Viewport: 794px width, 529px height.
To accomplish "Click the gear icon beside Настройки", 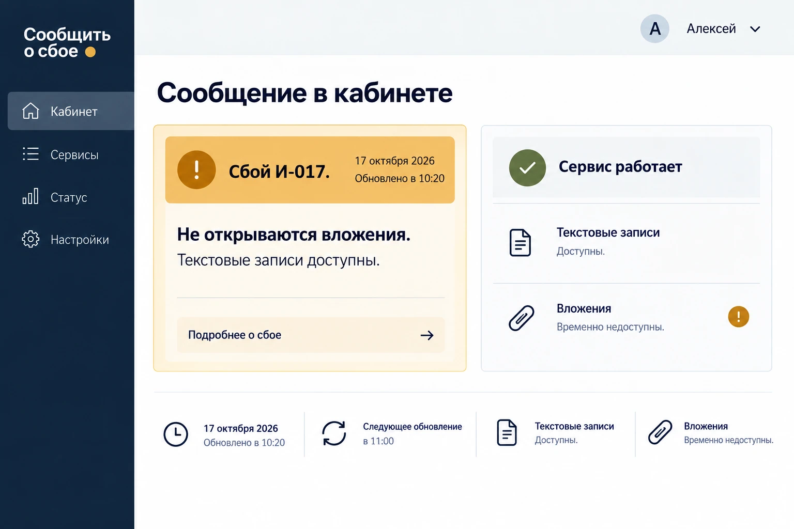I will tap(30, 239).
